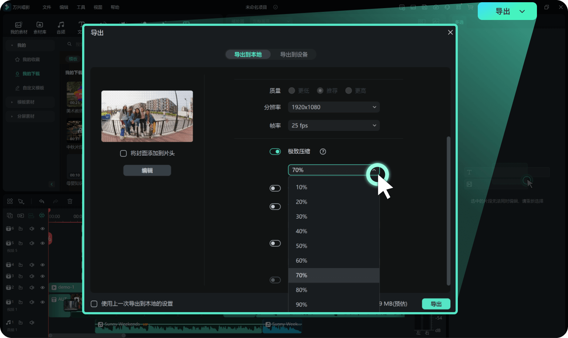Open the 音频 audio panel
The image size is (568, 338).
tap(61, 27)
